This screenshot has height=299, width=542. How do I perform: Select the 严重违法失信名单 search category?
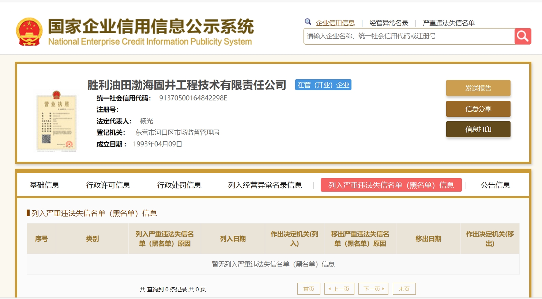pos(448,23)
